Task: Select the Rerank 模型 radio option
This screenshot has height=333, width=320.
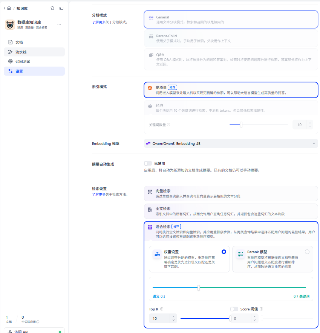Action: pos(307,252)
